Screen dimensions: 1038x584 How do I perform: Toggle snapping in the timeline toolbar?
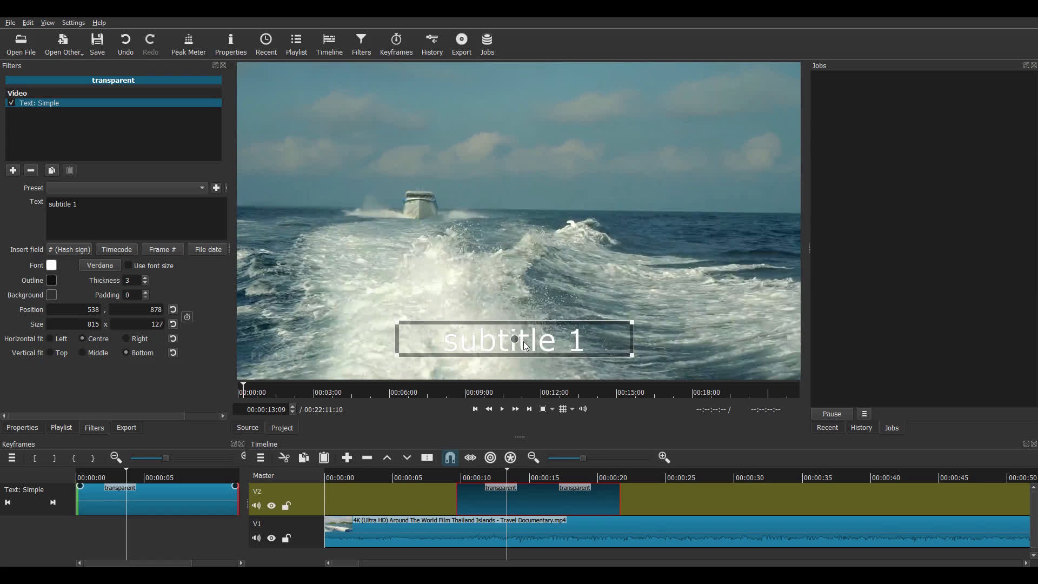pyautogui.click(x=450, y=457)
